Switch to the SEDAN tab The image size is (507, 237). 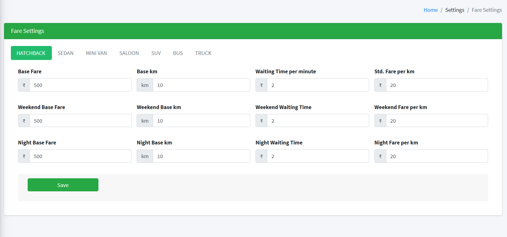tap(66, 53)
